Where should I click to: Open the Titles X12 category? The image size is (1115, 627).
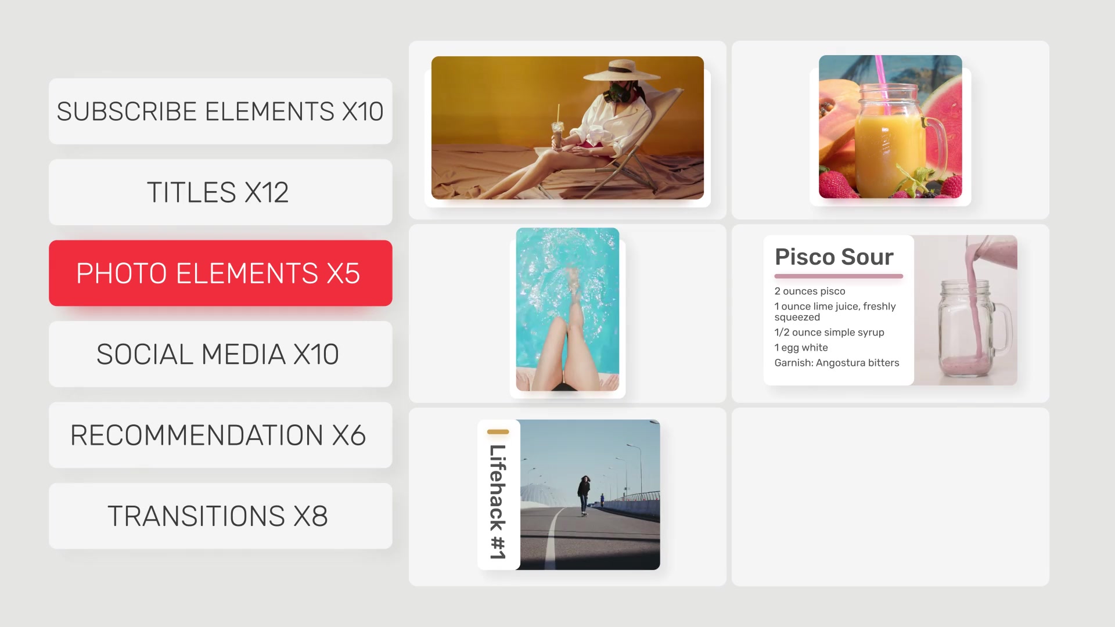(221, 192)
